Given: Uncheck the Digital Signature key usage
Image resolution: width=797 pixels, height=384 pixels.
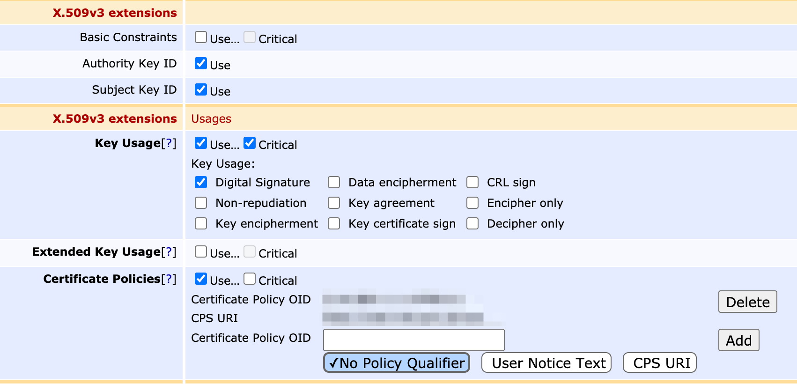Looking at the screenshot, I should (x=201, y=182).
